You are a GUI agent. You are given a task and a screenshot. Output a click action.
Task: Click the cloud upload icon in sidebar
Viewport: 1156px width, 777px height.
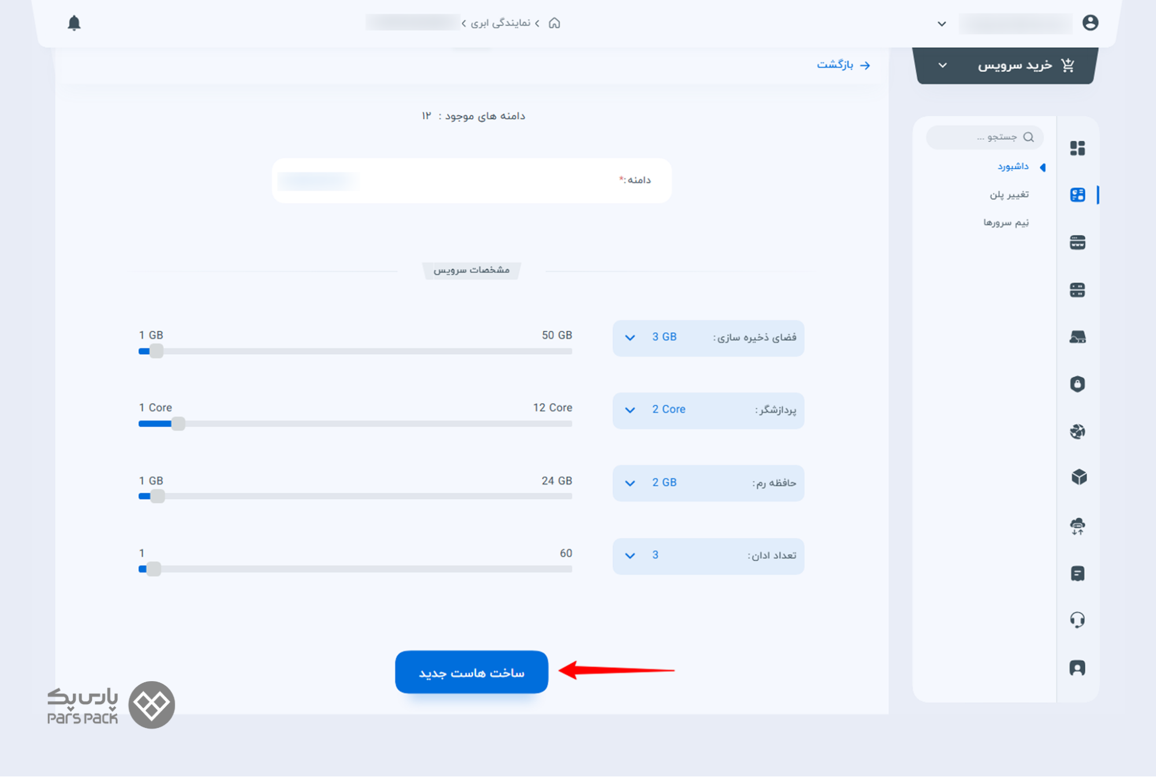[1077, 526]
